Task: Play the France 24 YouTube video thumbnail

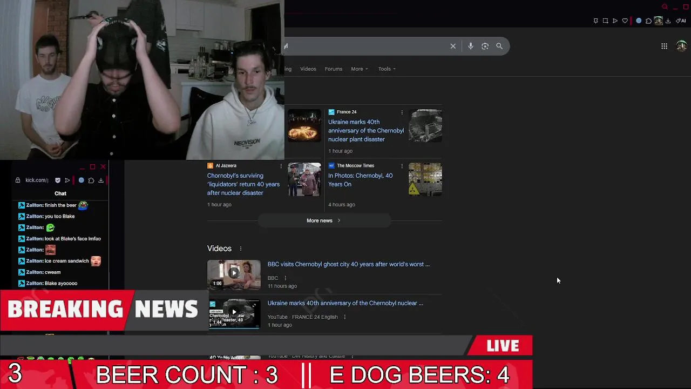Action: coord(234,313)
